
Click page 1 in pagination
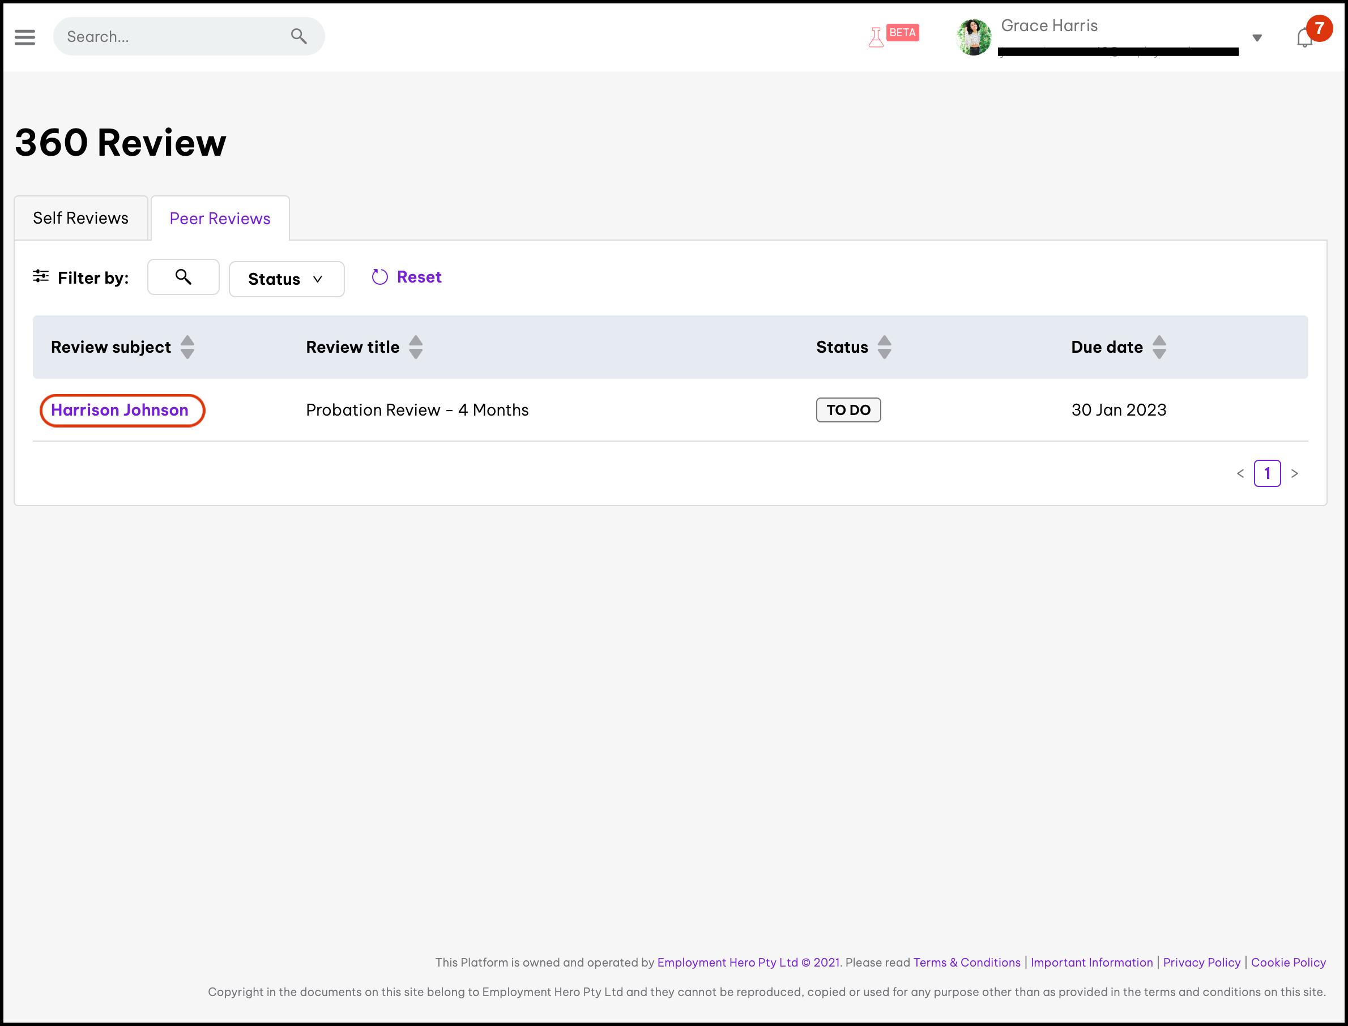coord(1267,473)
